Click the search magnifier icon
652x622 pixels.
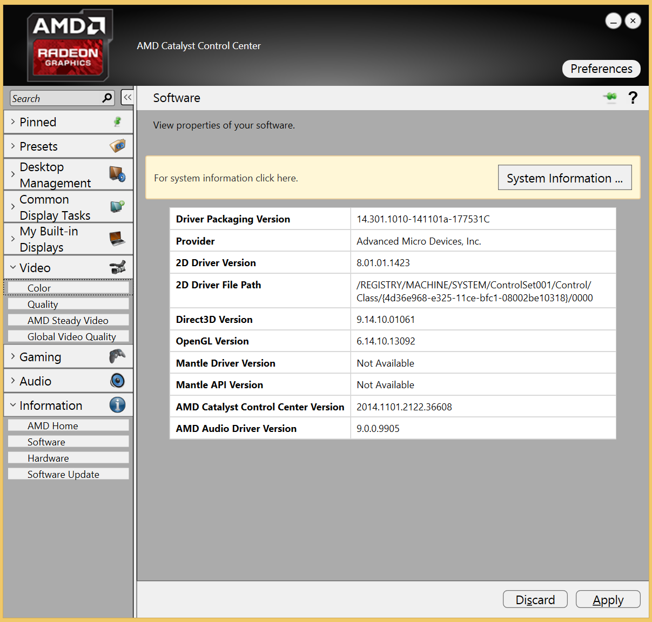(107, 98)
